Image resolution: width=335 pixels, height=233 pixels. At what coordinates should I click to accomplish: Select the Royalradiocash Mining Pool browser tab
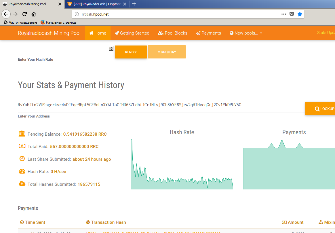(32, 4)
